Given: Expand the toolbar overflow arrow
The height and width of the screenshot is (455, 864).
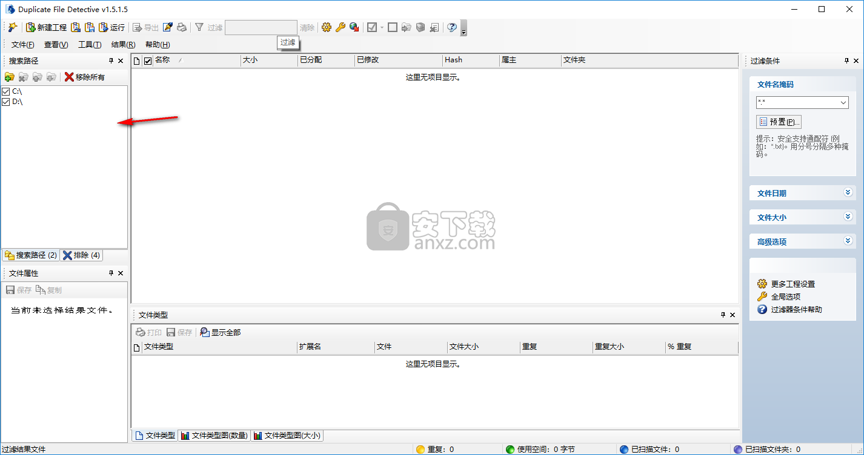Looking at the screenshot, I should coord(464,28).
